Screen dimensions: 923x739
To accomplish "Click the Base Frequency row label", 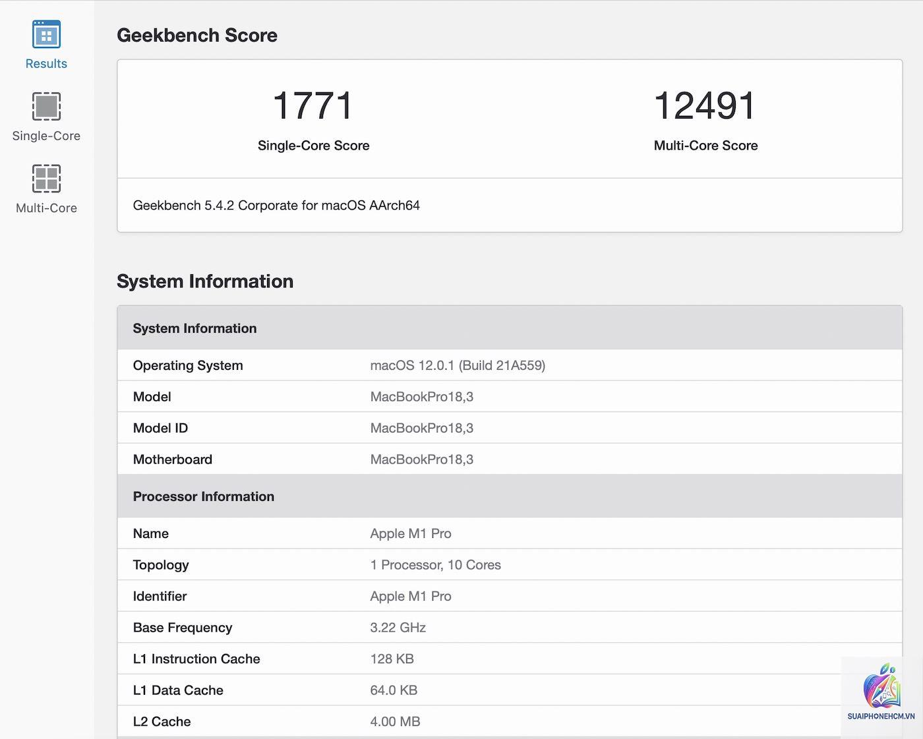I will tap(183, 628).
